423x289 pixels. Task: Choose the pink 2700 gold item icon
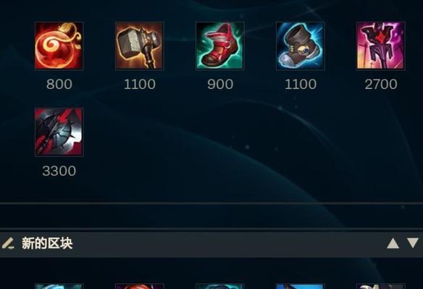(x=381, y=46)
